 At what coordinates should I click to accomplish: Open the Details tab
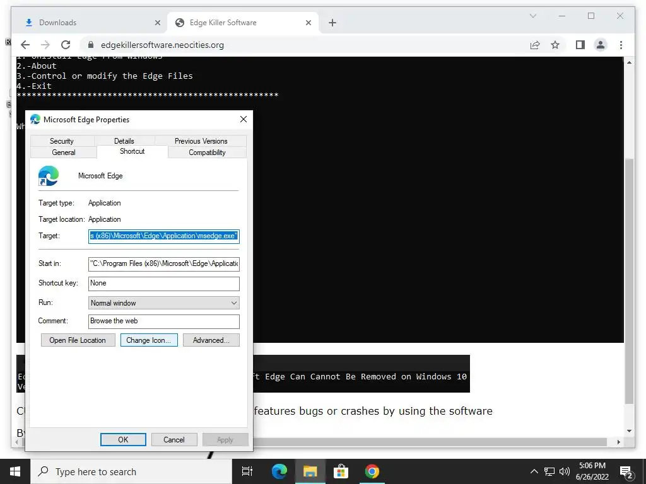[124, 141]
